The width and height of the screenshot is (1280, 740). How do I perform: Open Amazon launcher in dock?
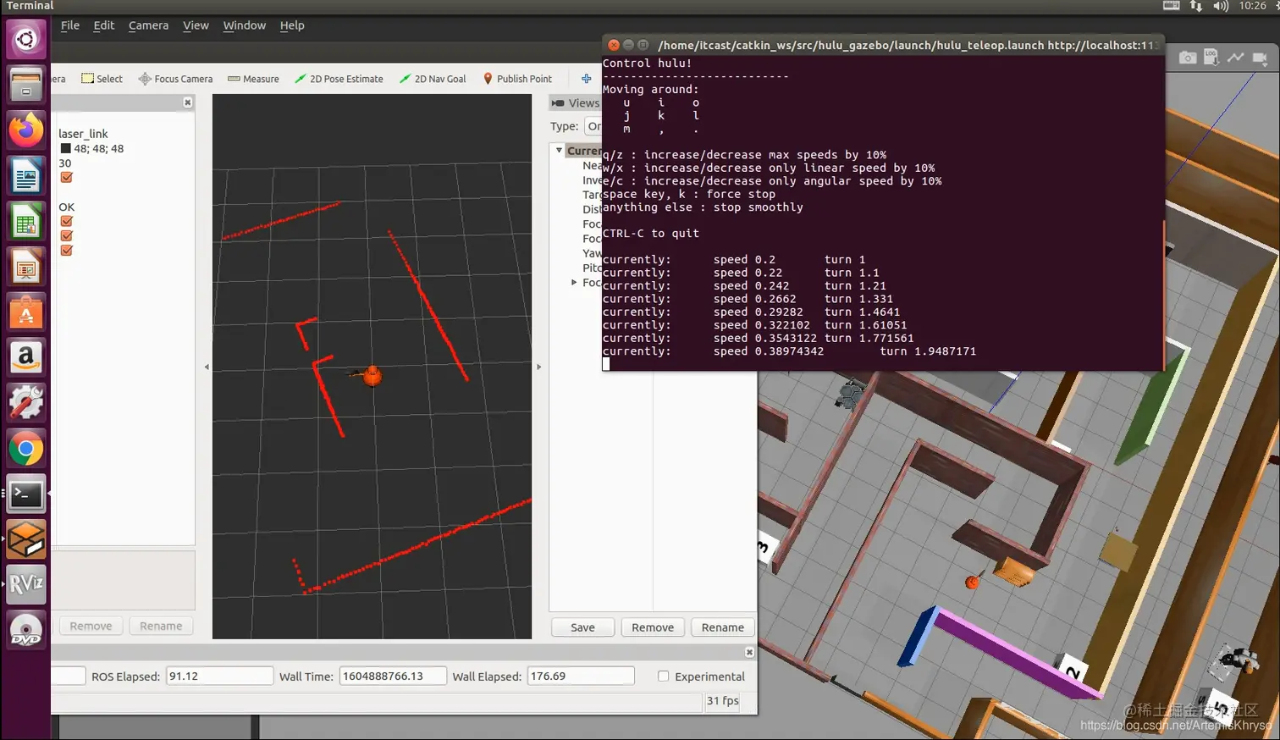tap(26, 357)
